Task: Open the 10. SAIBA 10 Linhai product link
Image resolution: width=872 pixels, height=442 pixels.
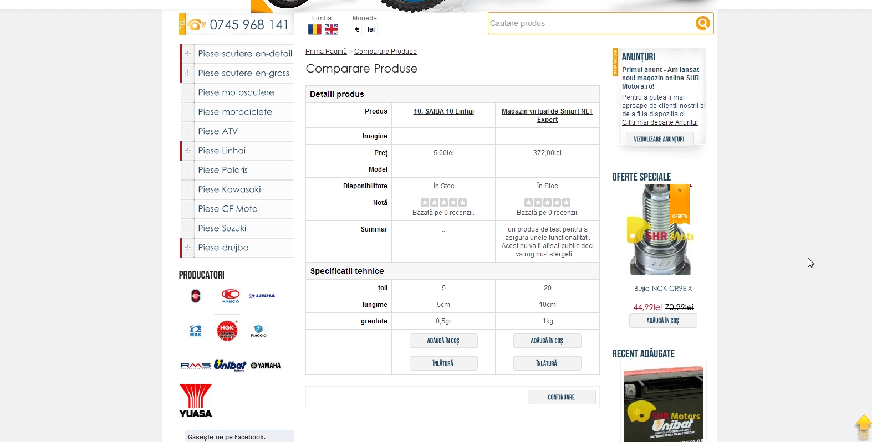Action: tap(443, 111)
